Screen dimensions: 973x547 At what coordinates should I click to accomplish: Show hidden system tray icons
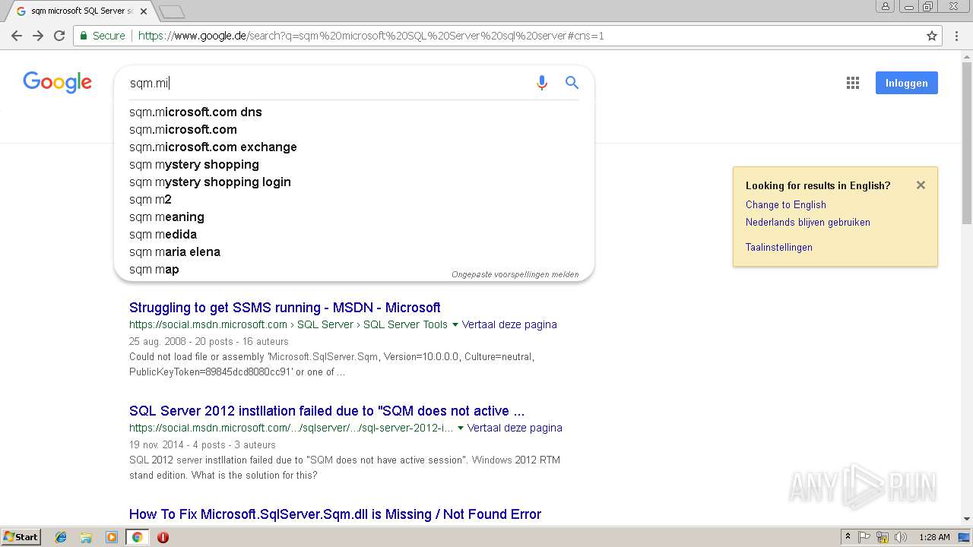(848, 536)
